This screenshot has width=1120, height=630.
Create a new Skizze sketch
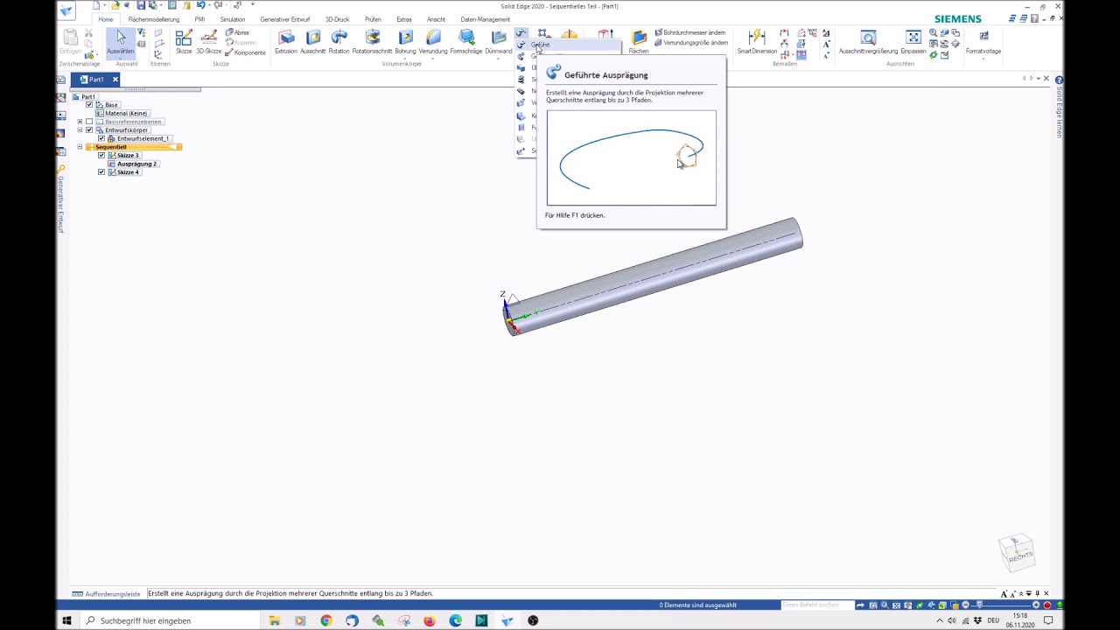click(184, 42)
